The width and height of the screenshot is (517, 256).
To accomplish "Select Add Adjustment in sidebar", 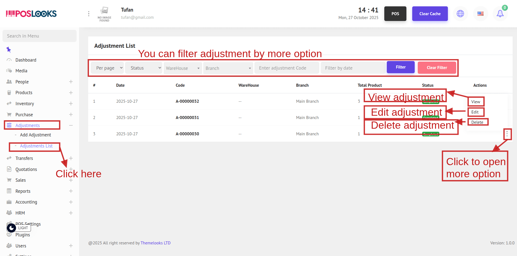I will pos(35,135).
